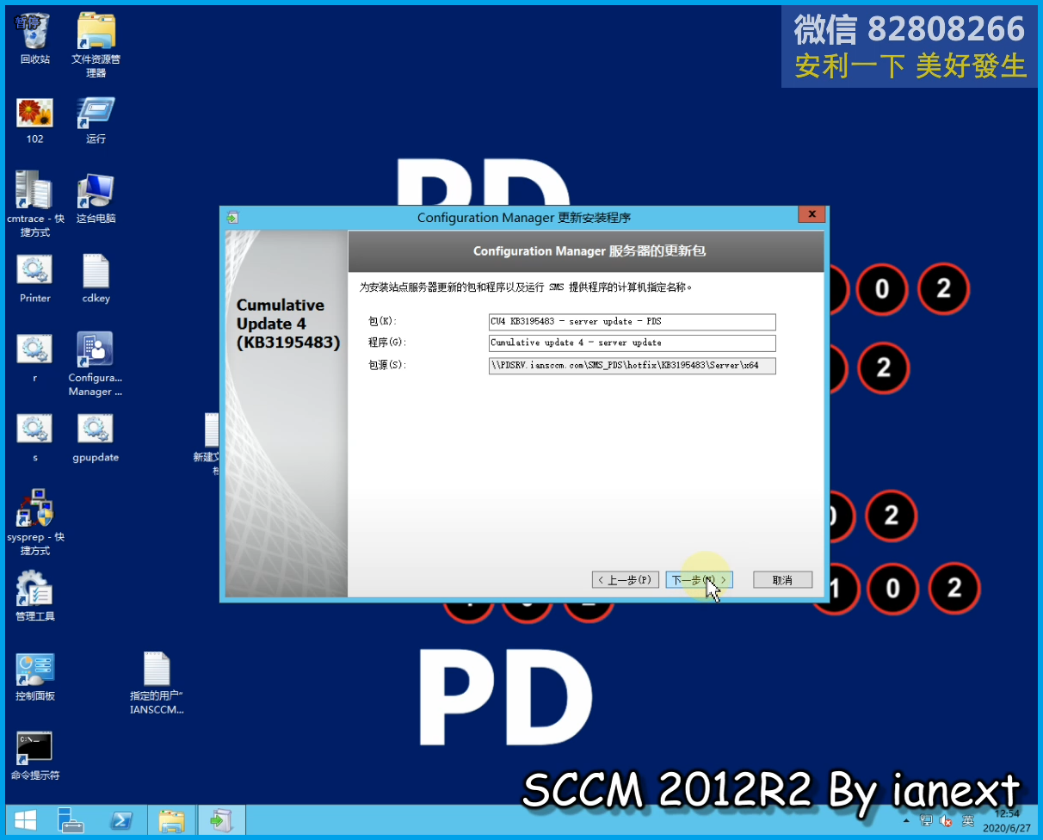Select the 控制面板 (Control Panel) icon
This screenshot has height=840, width=1043.
[35, 676]
